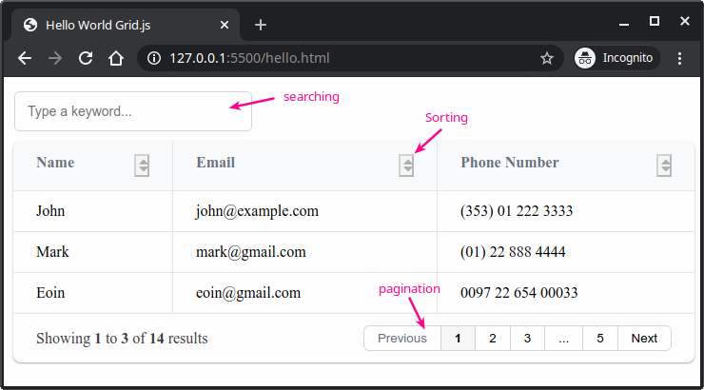704x390 pixels.
Task: Jump to pagination page 5
Action: coord(599,339)
